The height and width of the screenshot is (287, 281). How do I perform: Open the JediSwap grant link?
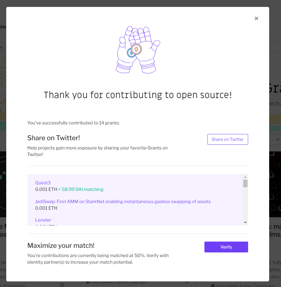click(x=123, y=201)
